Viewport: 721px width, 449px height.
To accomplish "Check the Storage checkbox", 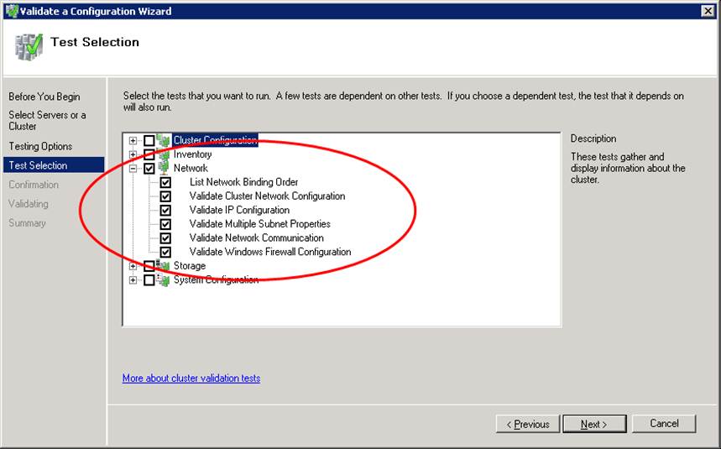I will [x=149, y=266].
